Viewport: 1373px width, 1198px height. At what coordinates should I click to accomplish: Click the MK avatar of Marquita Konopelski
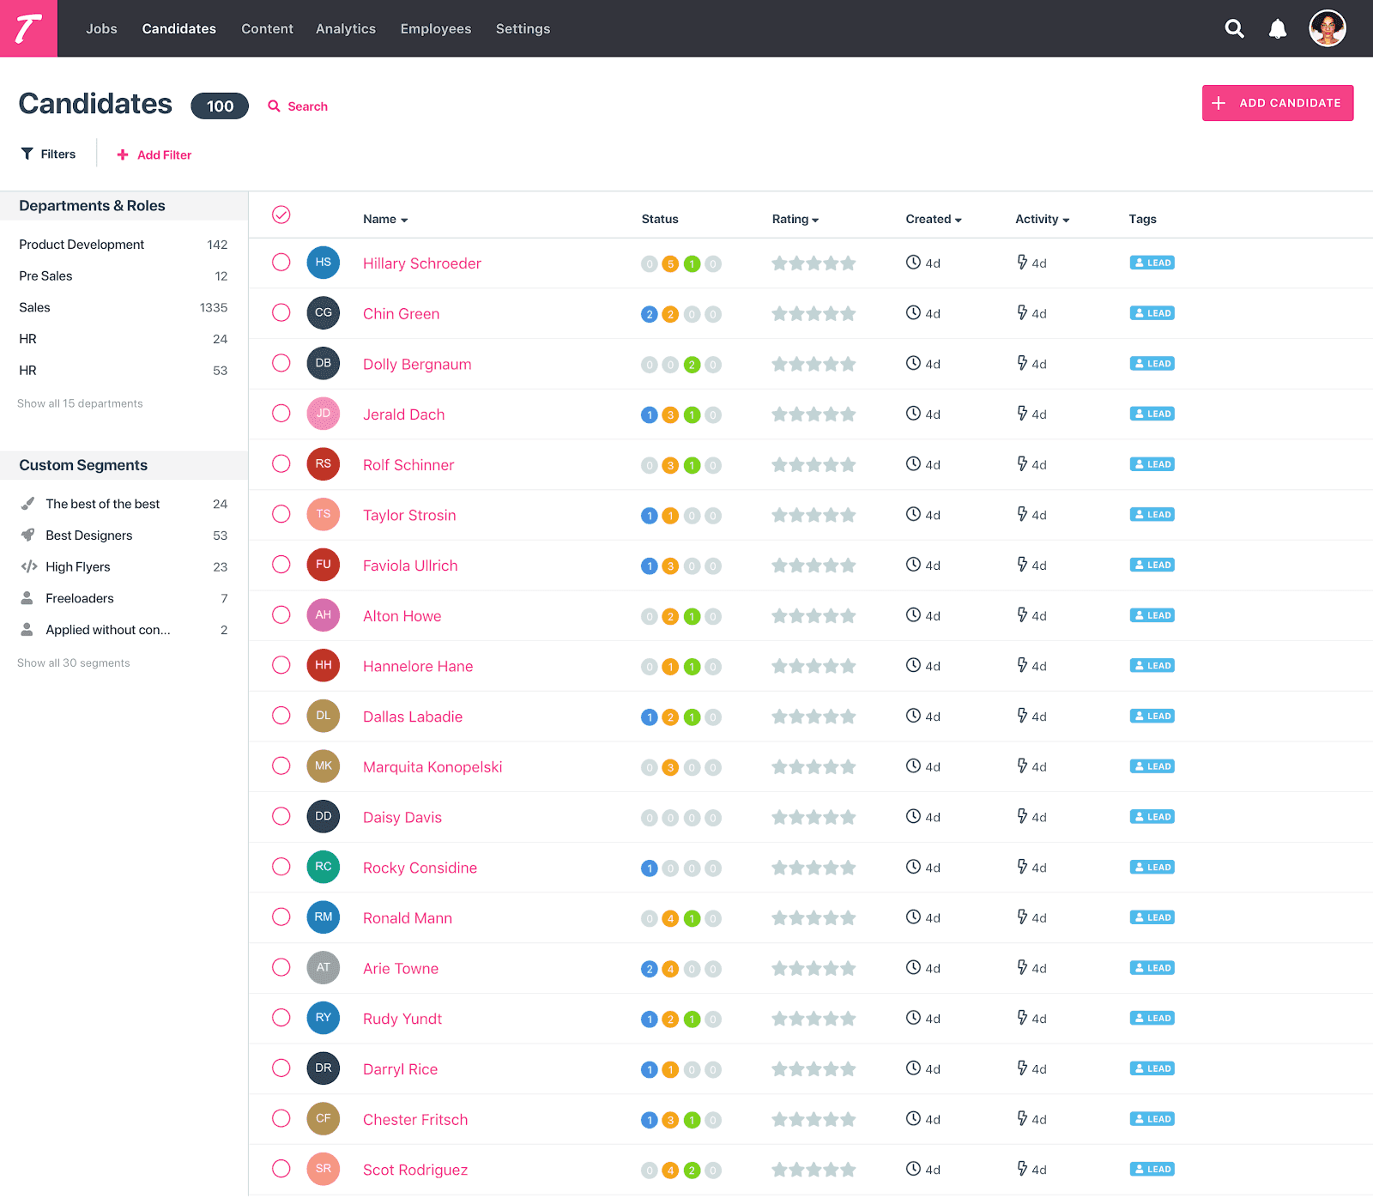pyautogui.click(x=324, y=766)
